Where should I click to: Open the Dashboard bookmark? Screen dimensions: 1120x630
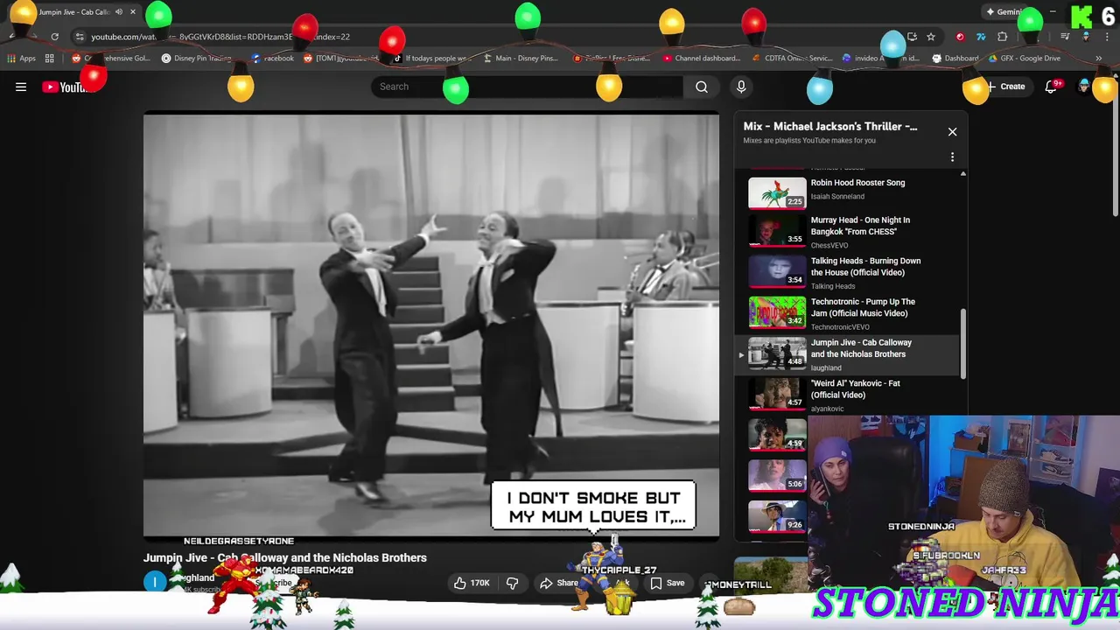[955, 59]
